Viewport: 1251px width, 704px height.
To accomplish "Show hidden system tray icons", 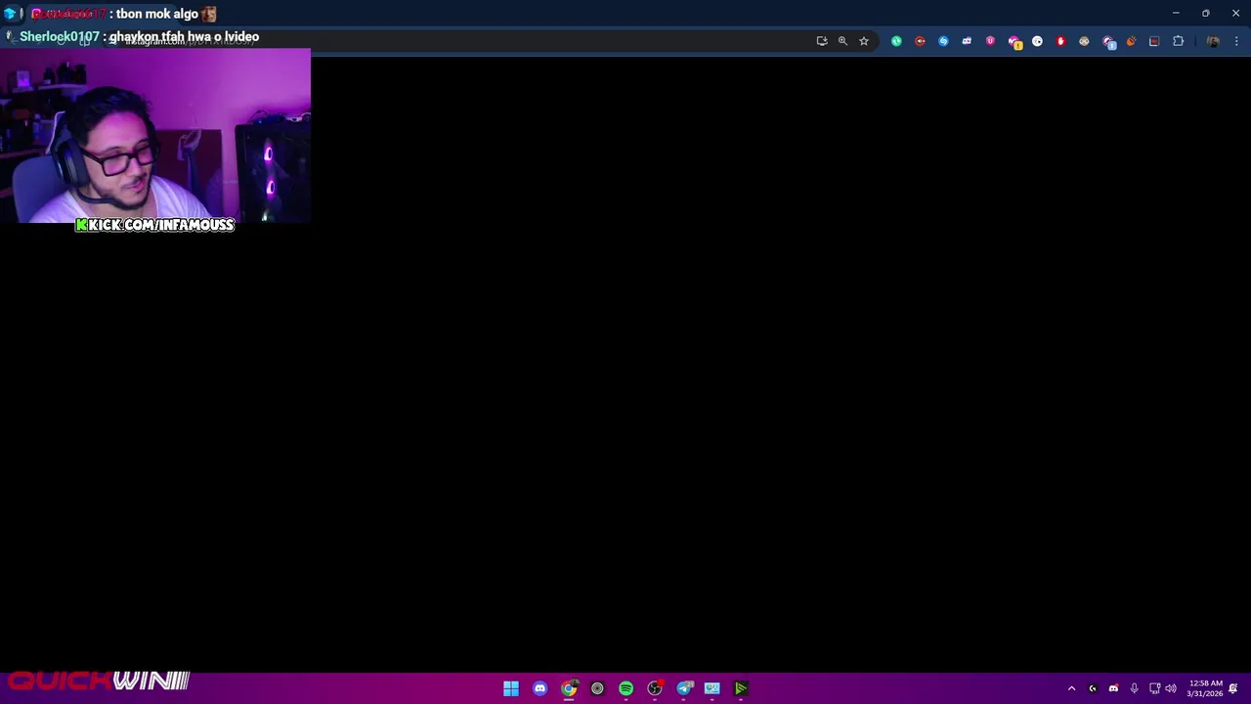I will pyautogui.click(x=1071, y=688).
